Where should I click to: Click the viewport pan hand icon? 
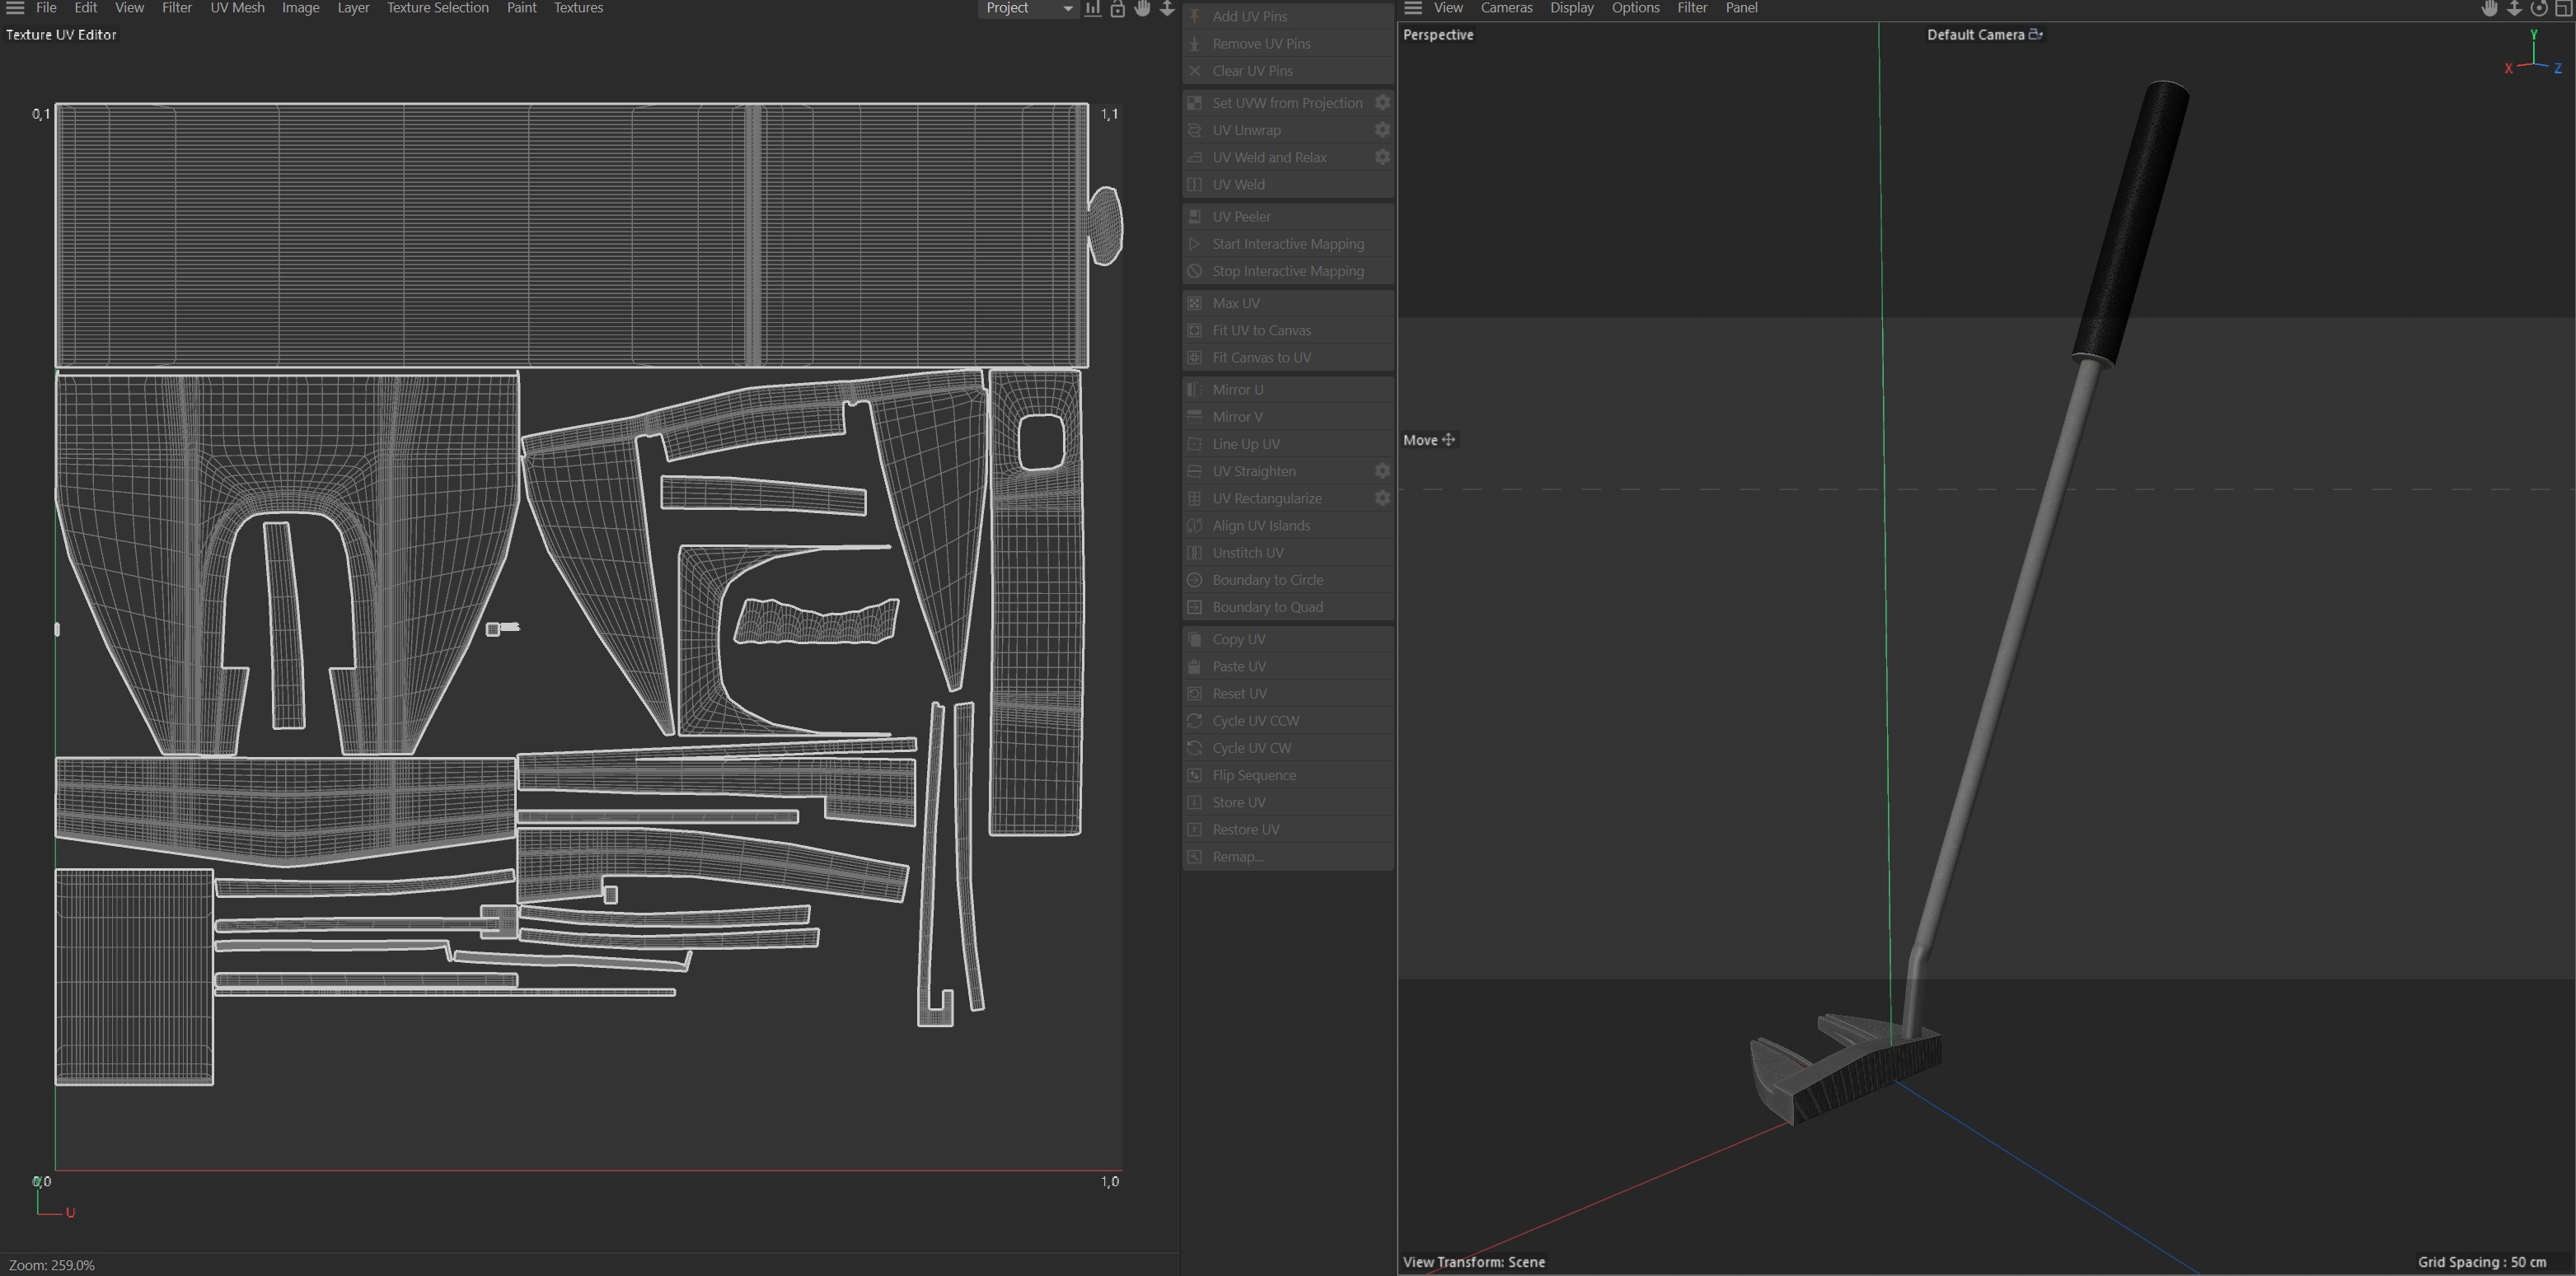coord(2489,8)
